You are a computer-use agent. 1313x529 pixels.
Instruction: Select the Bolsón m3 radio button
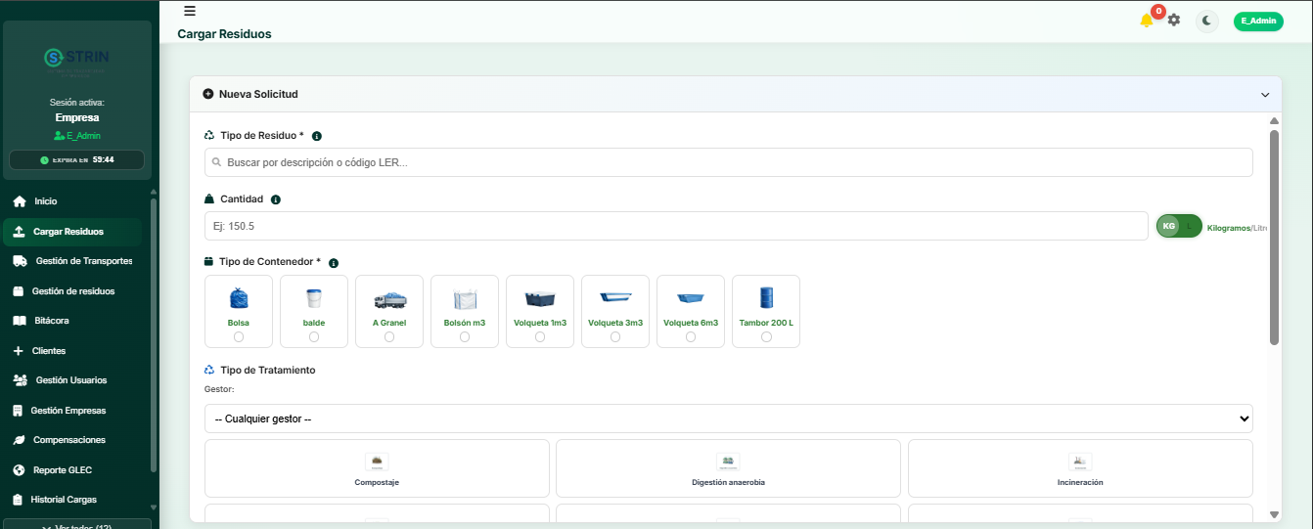coord(465,336)
